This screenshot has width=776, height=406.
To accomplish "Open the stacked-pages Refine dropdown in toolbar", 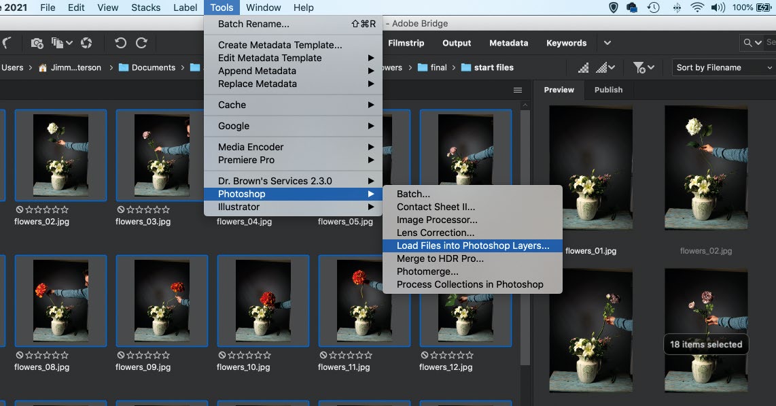I will click(x=62, y=43).
